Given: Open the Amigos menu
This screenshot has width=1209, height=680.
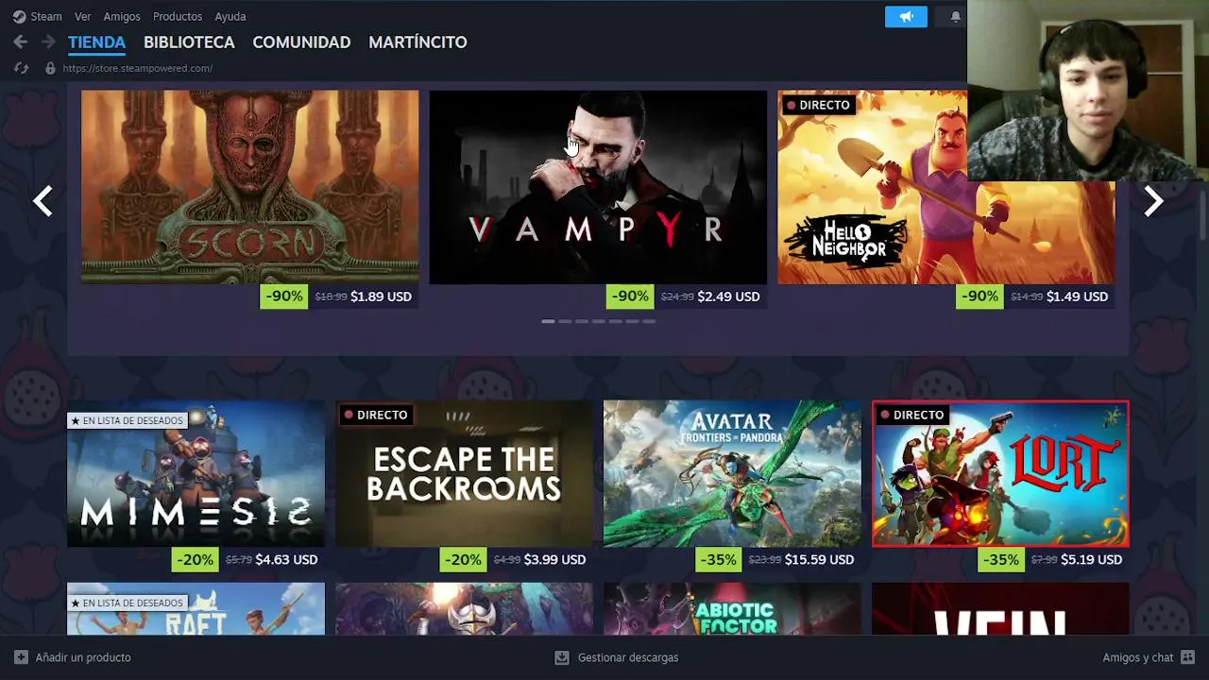Looking at the screenshot, I should pyautogui.click(x=122, y=16).
